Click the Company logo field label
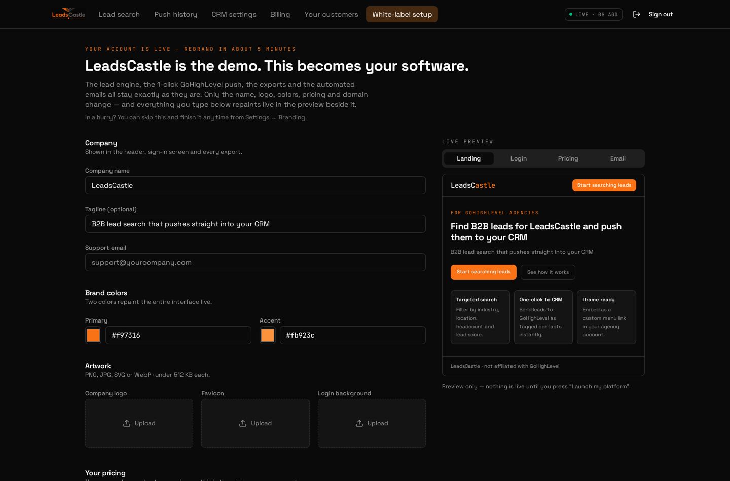Viewport: 730px width, 481px height. coord(106,393)
